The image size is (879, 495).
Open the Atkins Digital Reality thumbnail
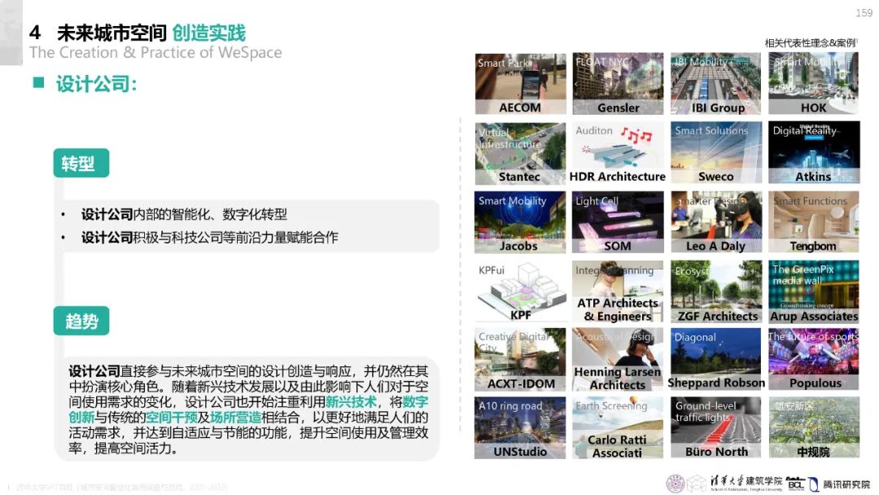click(x=813, y=153)
